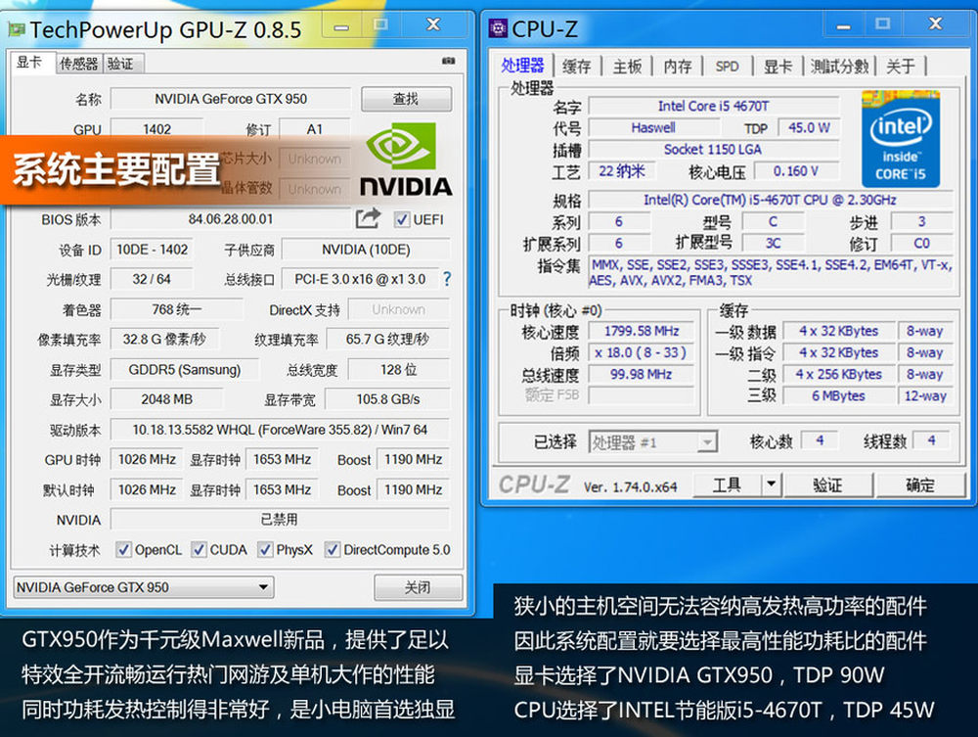The width and height of the screenshot is (978, 737).
Task: Select the 主板 tab in CPU-Z
Action: [x=627, y=67]
